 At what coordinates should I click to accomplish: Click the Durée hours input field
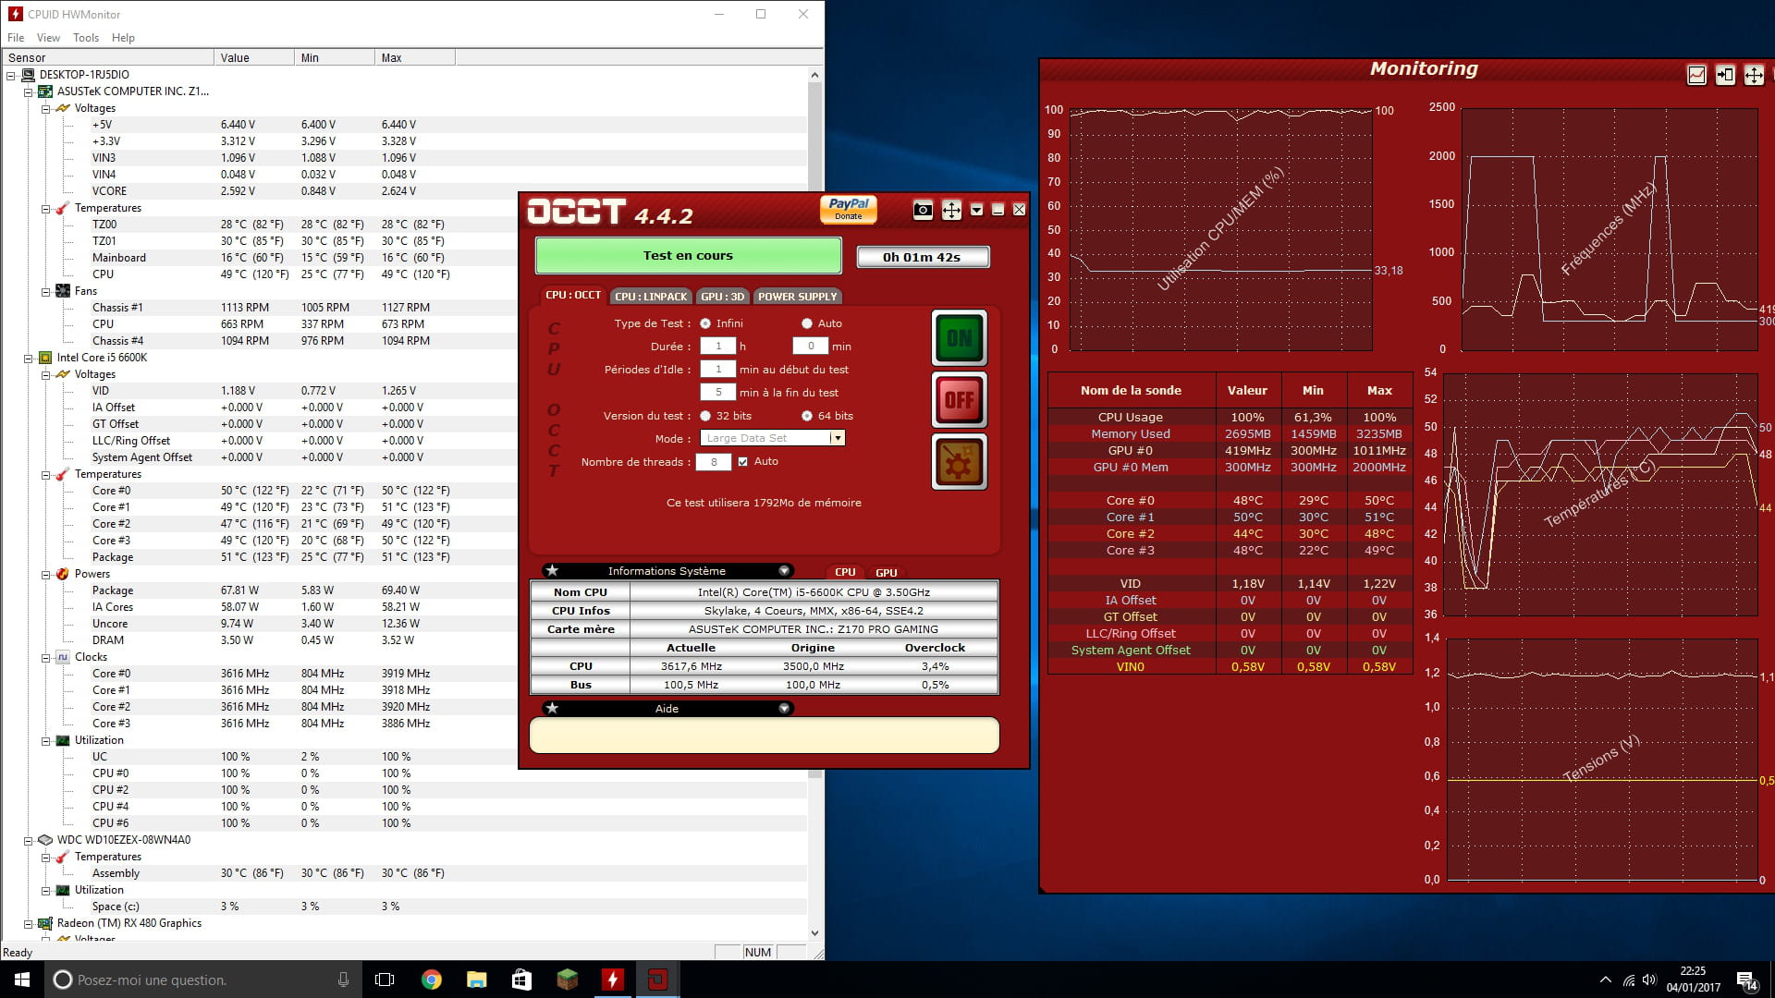pyautogui.click(x=717, y=347)
